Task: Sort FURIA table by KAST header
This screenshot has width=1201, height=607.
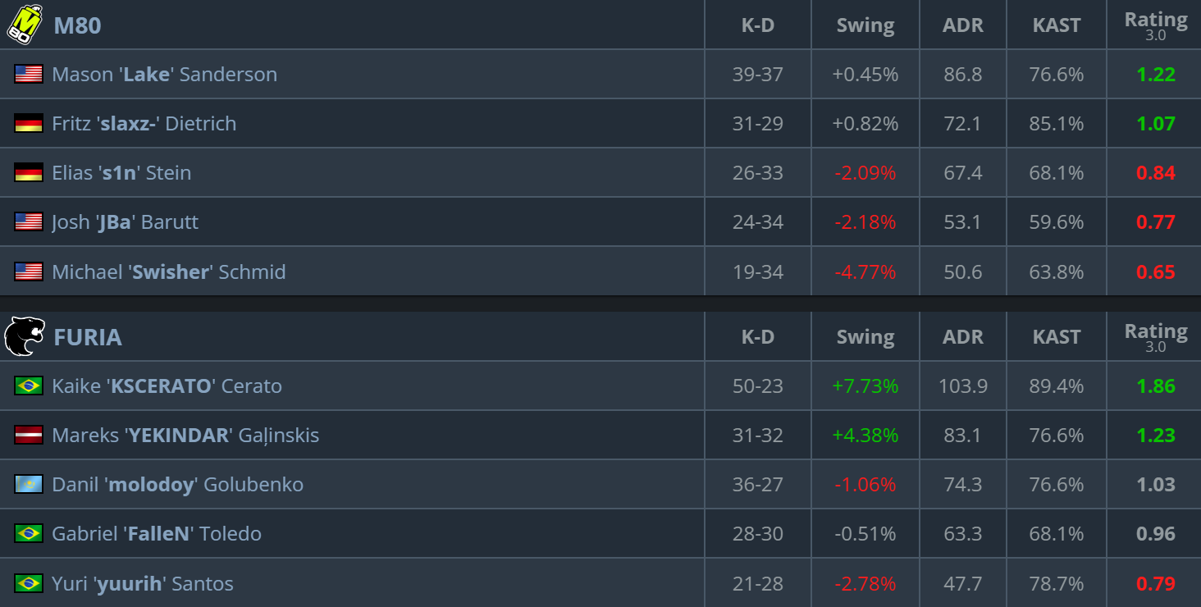Action: pyautogui.click(x=1057, y=337)
